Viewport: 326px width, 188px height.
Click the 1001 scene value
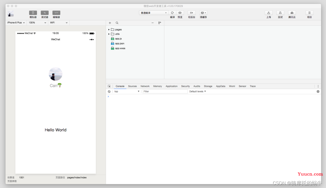pyautogui.click(x=22, y=178)
